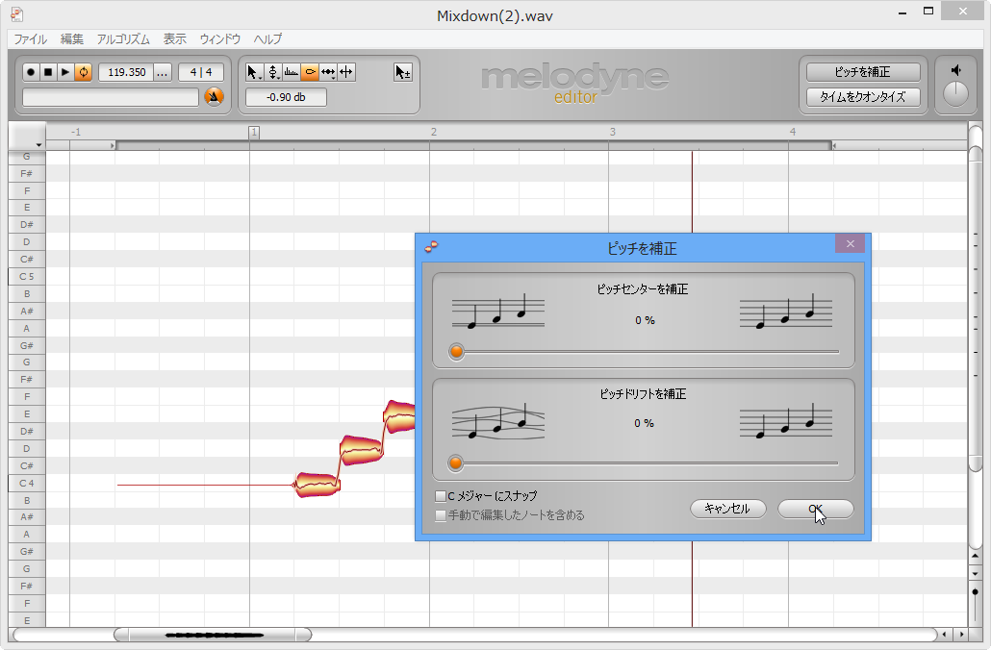
Task: Click the arrow plus-minus tool icon
Action: [402, 72]
